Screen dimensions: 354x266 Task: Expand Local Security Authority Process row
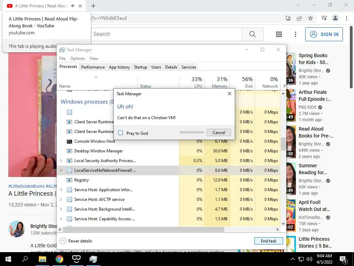(61, 161)
